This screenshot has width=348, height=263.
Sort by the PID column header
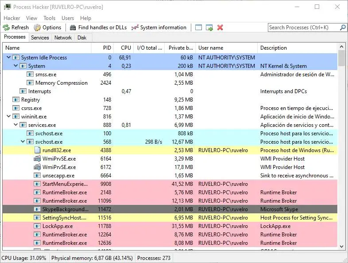pos(107,48)
